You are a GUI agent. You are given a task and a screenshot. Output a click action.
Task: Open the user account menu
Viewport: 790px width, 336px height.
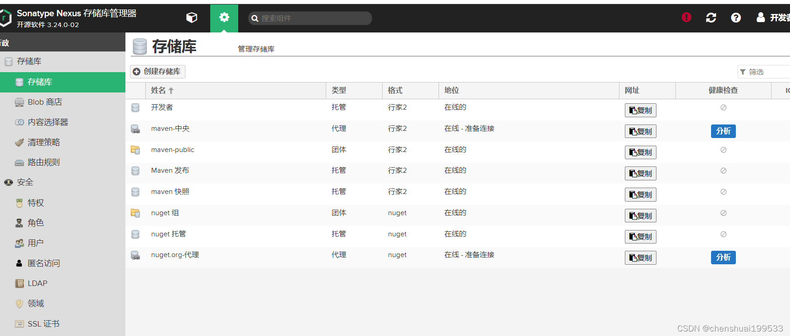click(x=773, y=18)
